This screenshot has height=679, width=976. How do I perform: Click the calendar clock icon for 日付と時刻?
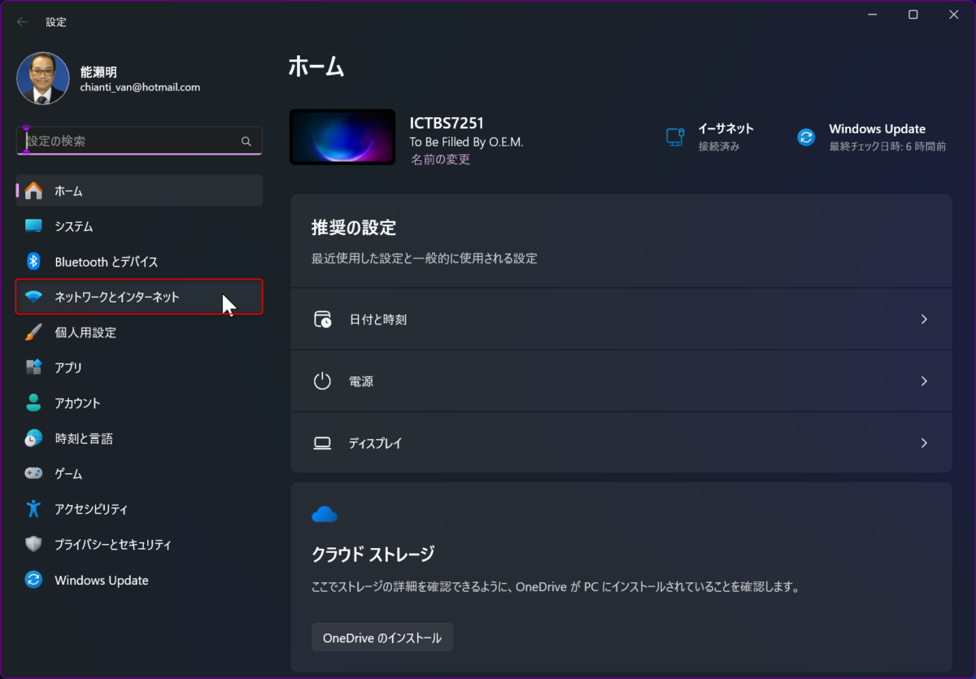click(x=323, y=320)
